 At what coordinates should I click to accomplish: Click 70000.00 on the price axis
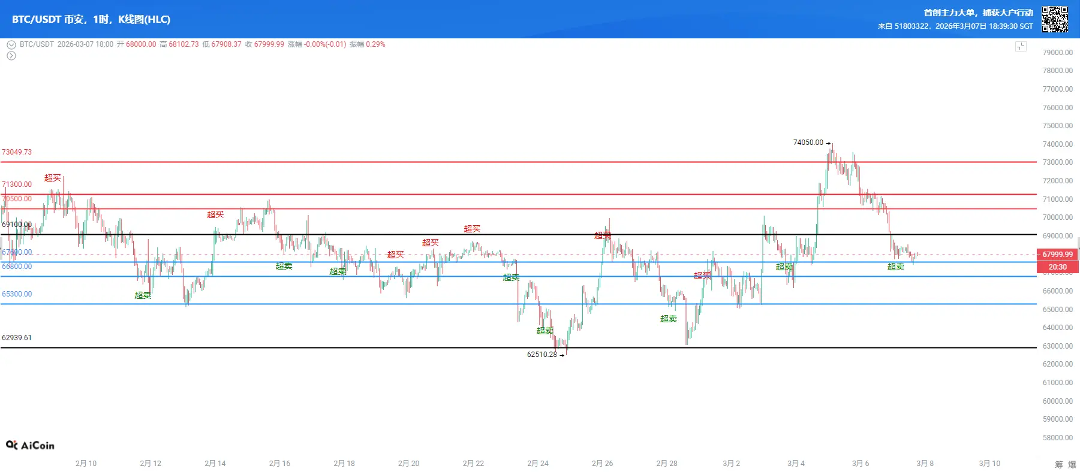[x=1058, y=217]
